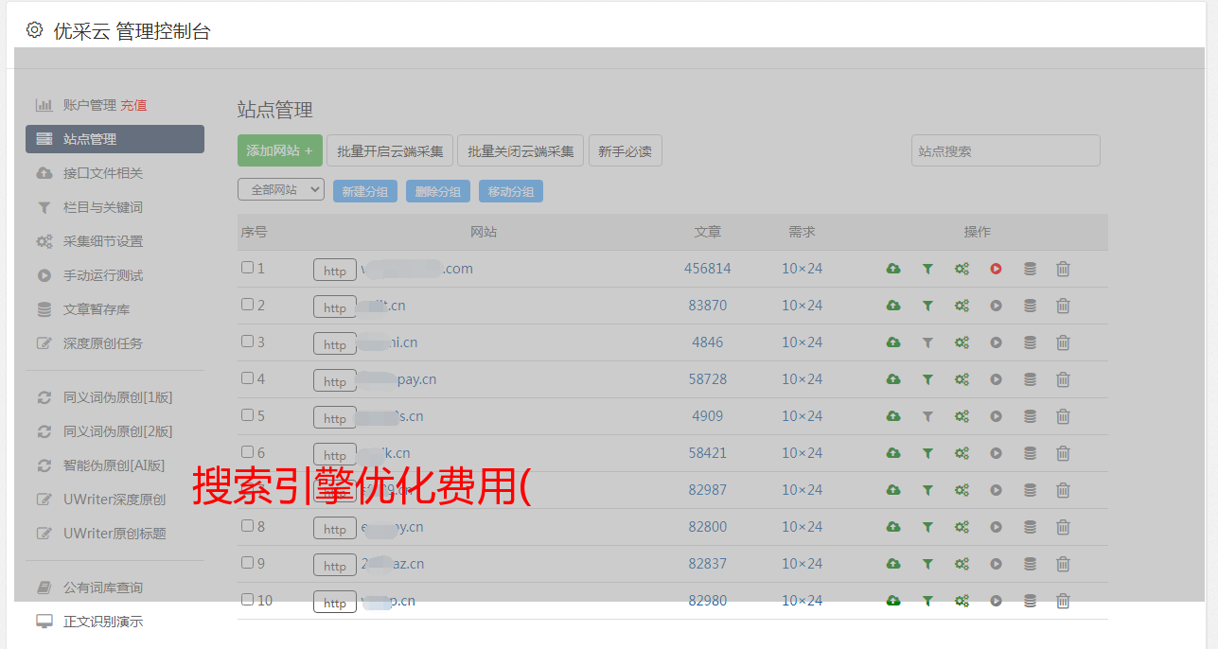The image size is (1218, 649).
Task: Open article count 58728 link
Action: tap(708, 379)
